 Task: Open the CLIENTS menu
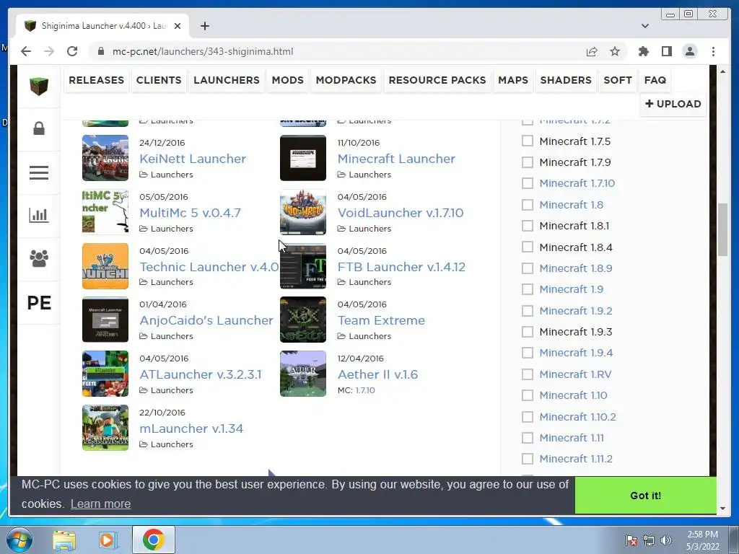click(159, 80)
